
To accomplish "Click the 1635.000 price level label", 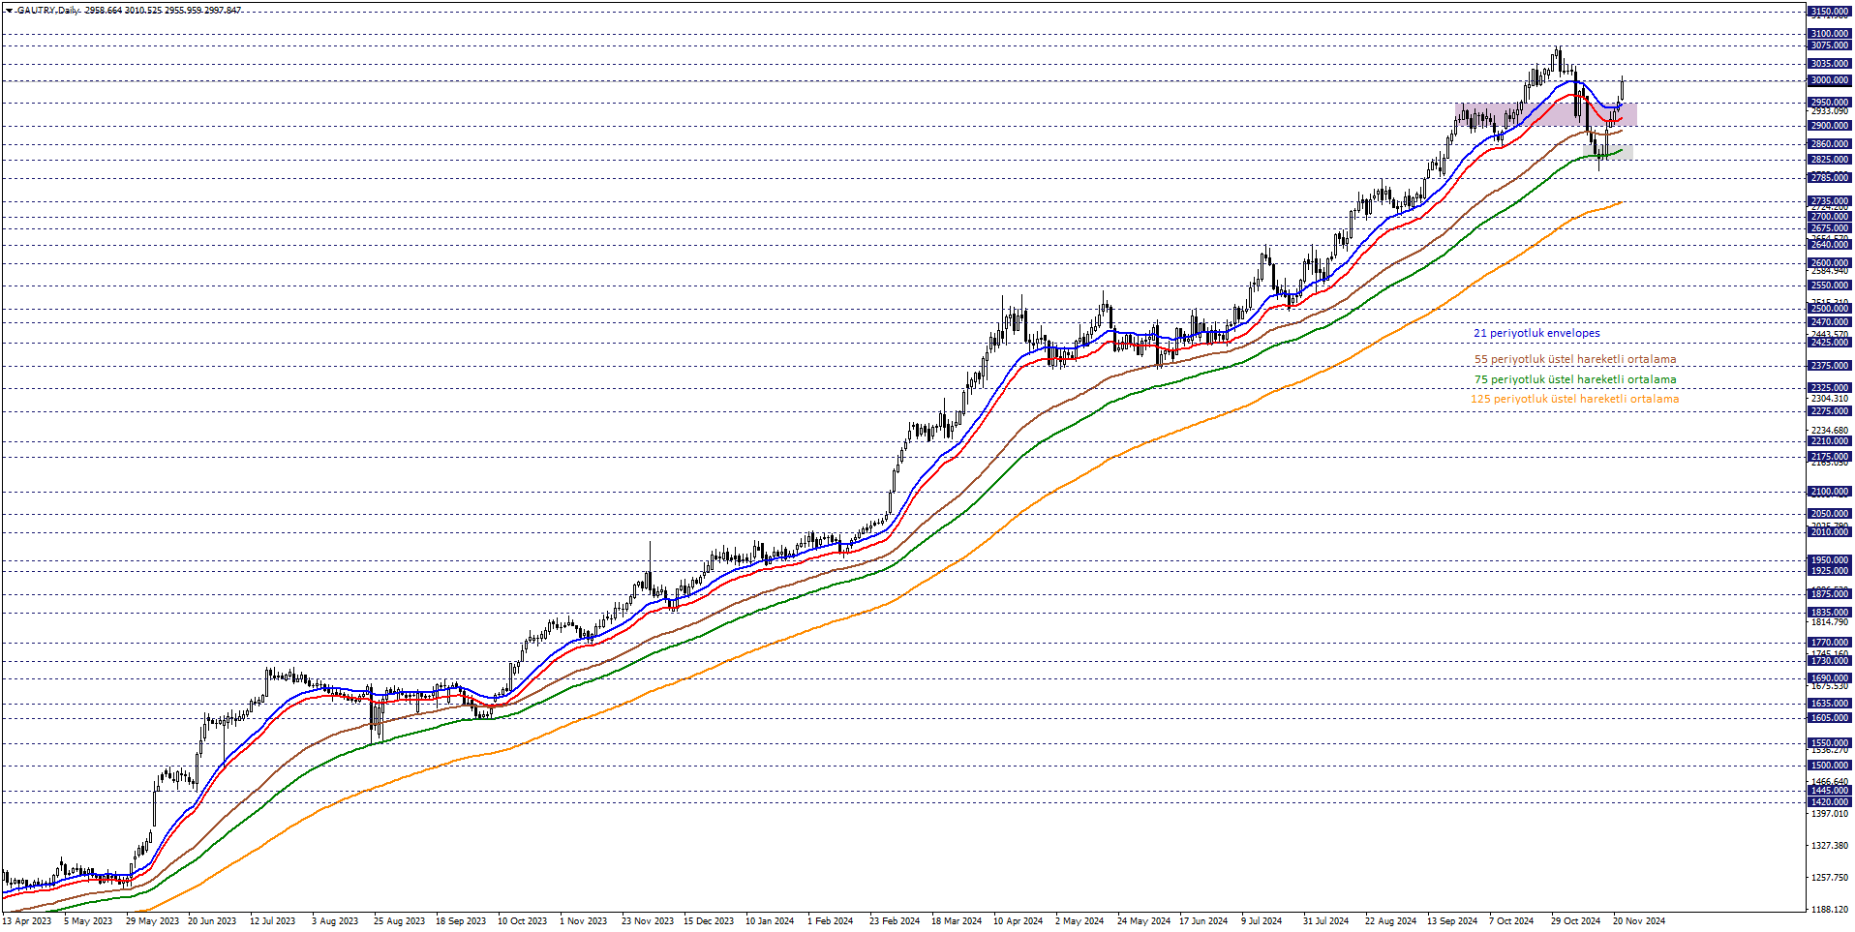I will pyautogui.click(x=1829, y=704).
